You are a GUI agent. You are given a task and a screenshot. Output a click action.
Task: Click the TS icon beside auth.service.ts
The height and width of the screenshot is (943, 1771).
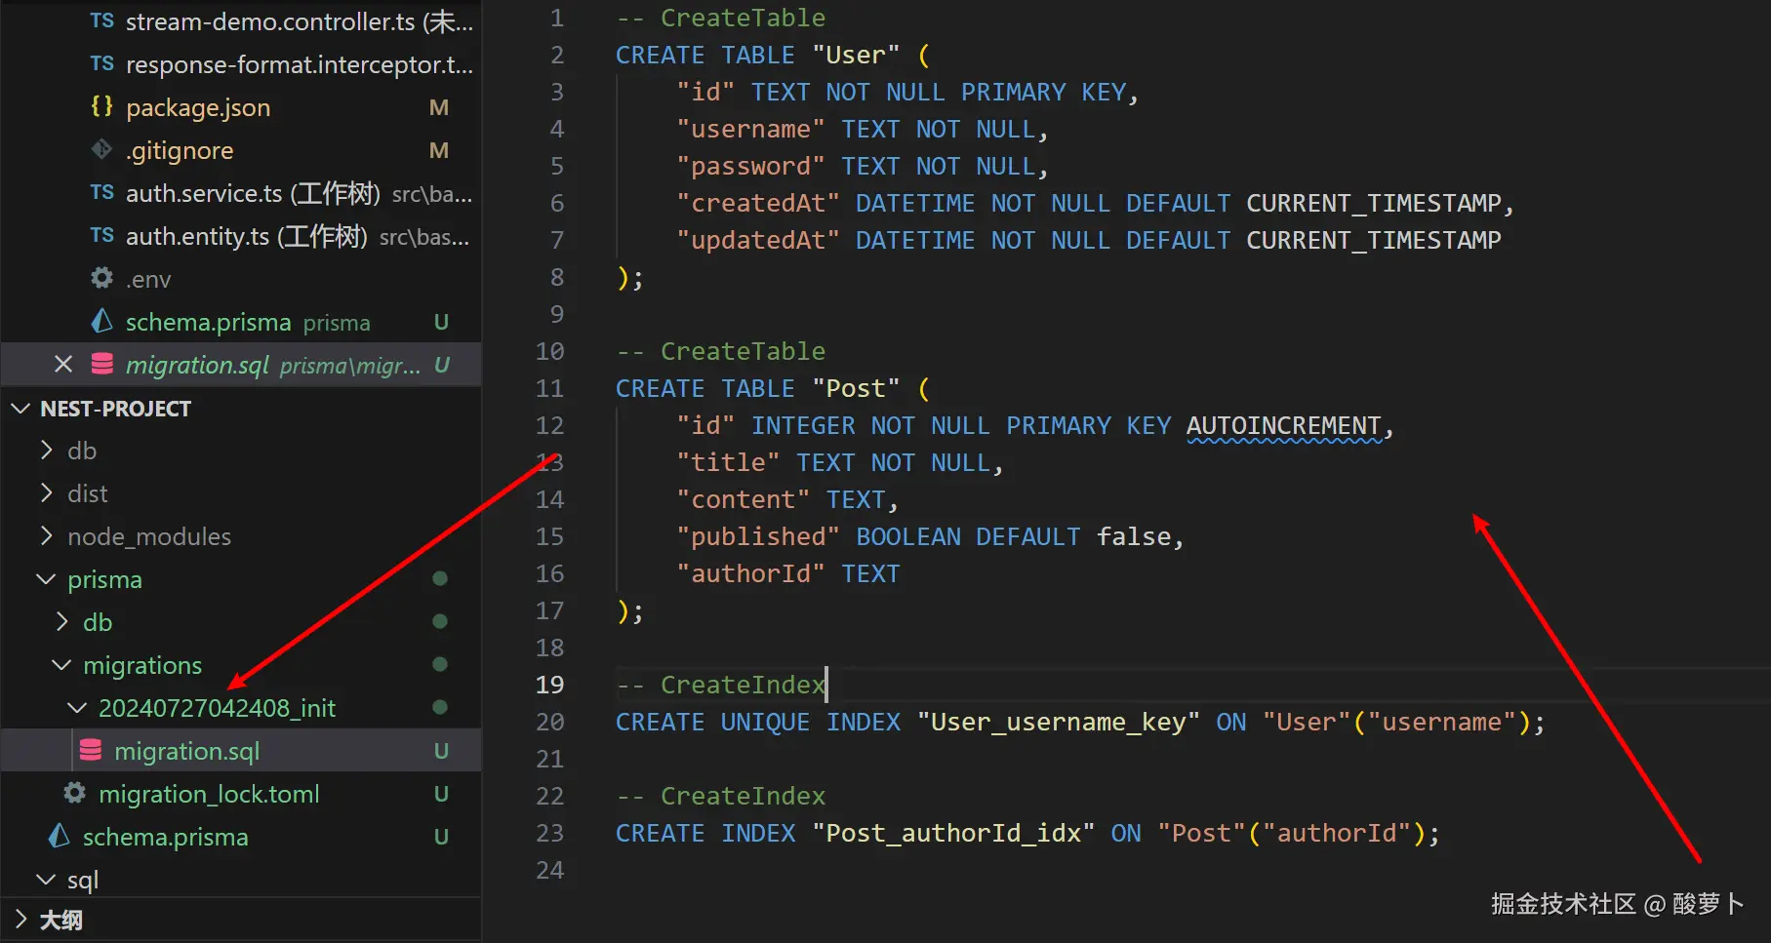[x=102, y=192]
